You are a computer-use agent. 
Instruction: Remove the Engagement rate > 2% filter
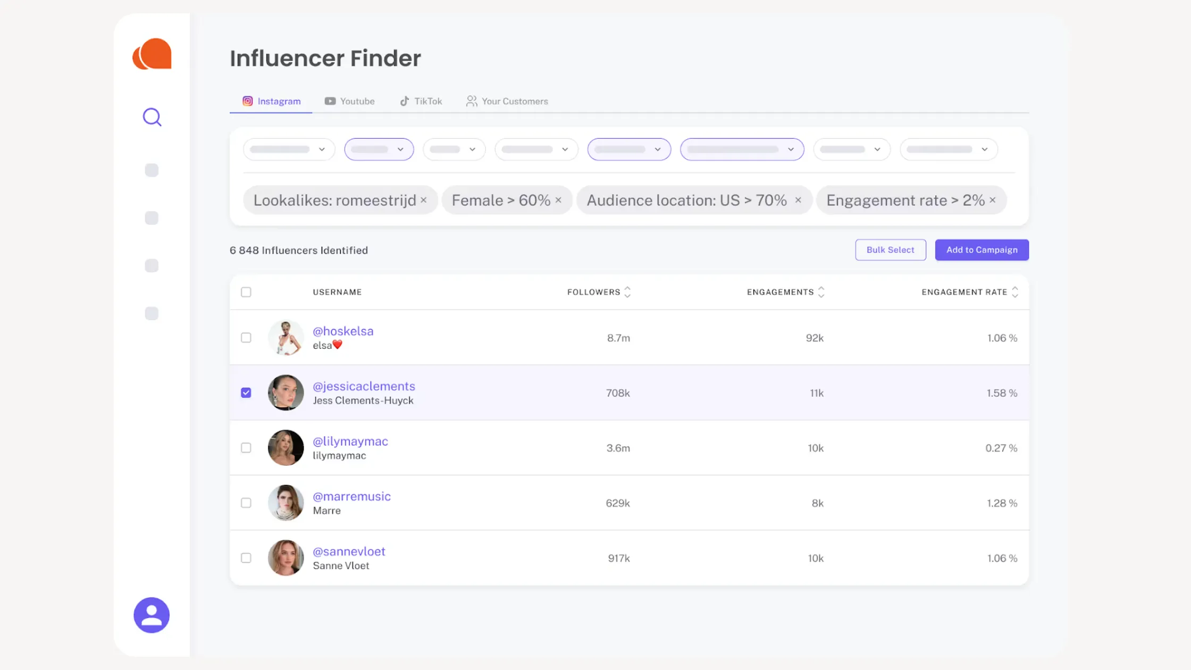pos(992,200)
